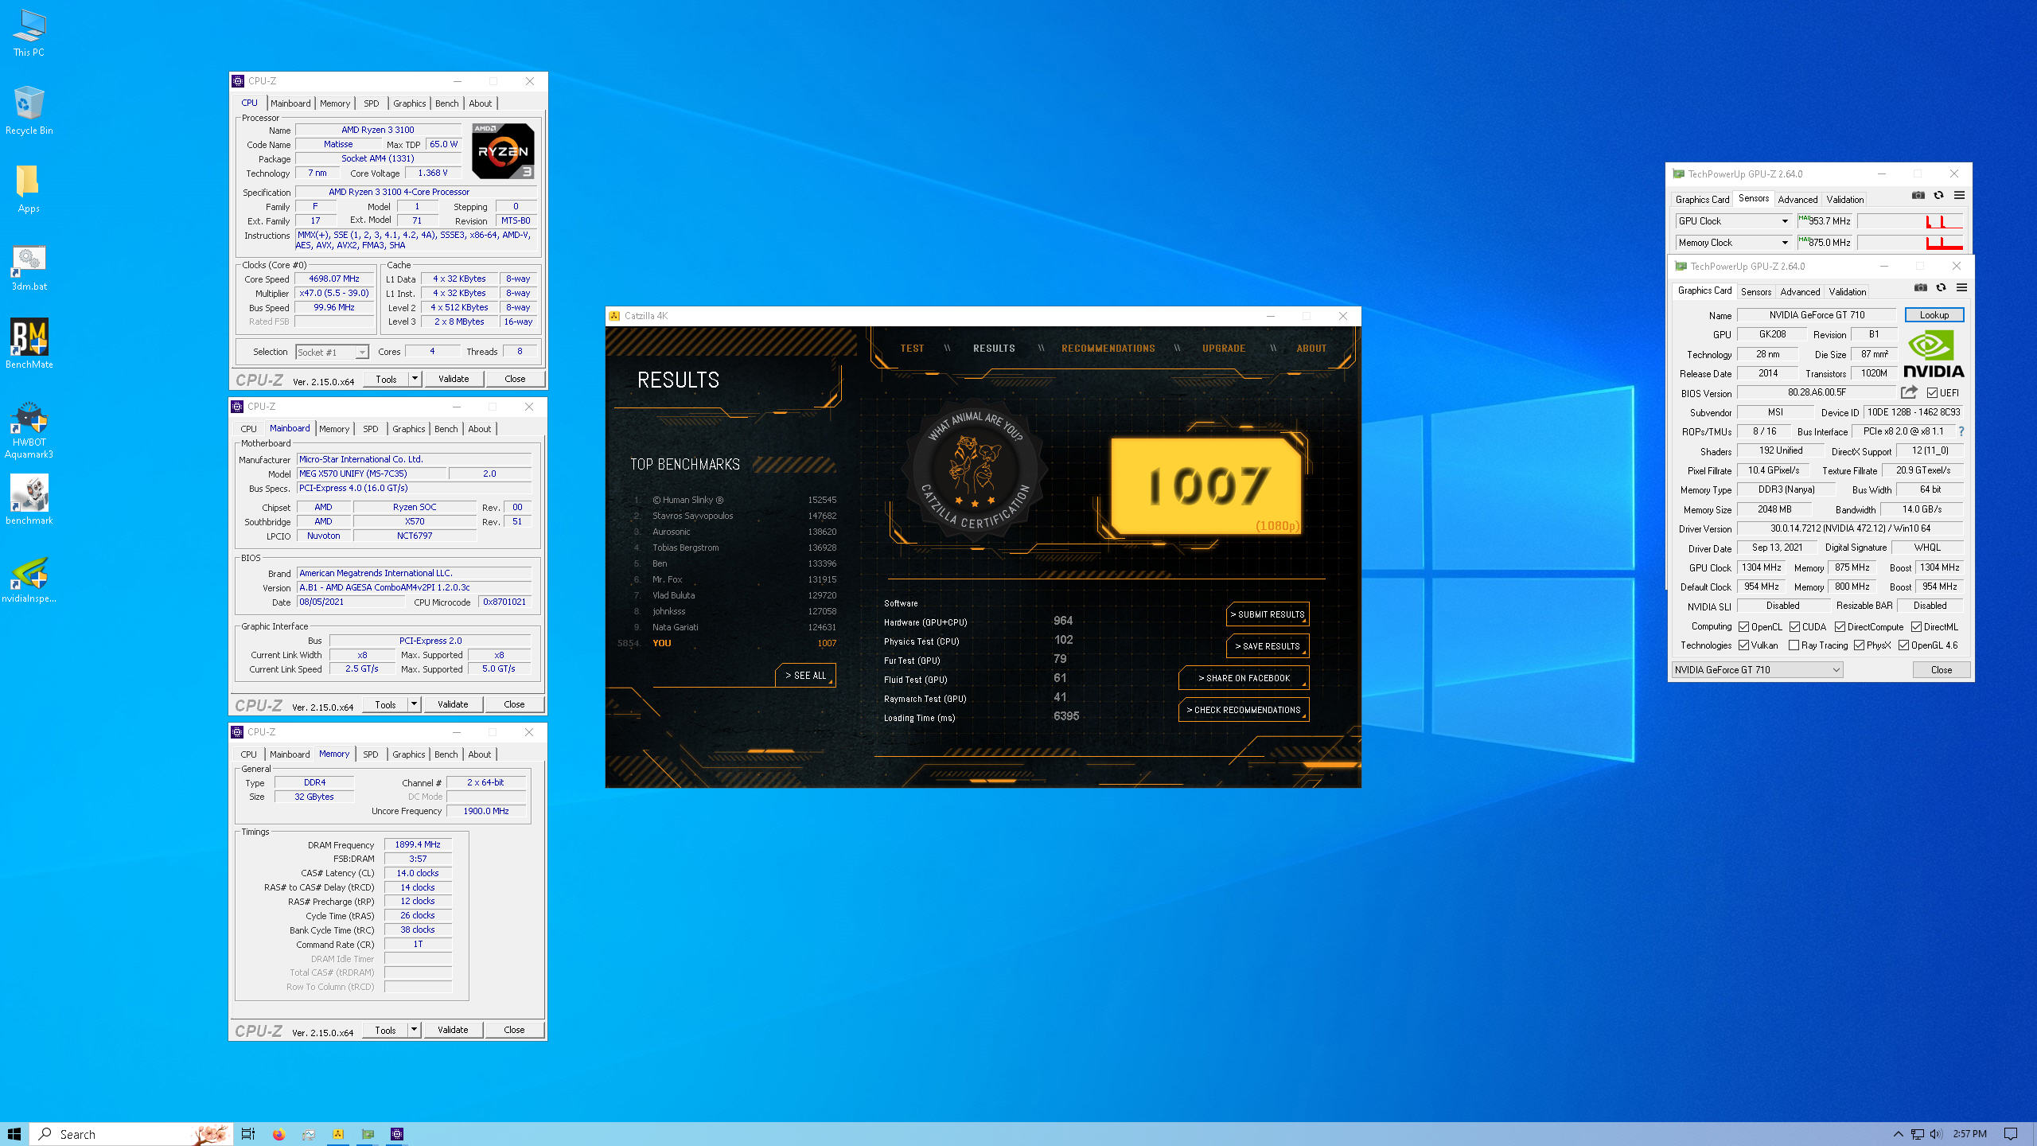Image resolution: width=2037 pixels, height=1146 pixels.
Task: Click CHECK RECOMMENDATIONS in Catzilla
Action: 1244,710
